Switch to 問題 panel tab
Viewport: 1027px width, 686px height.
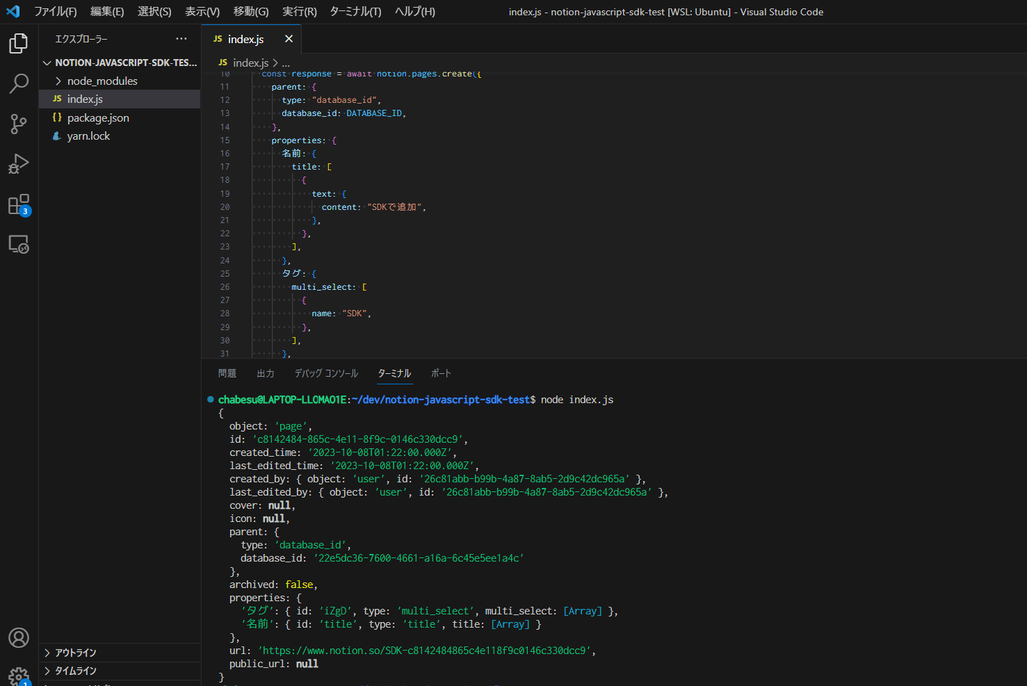[227, 374]
